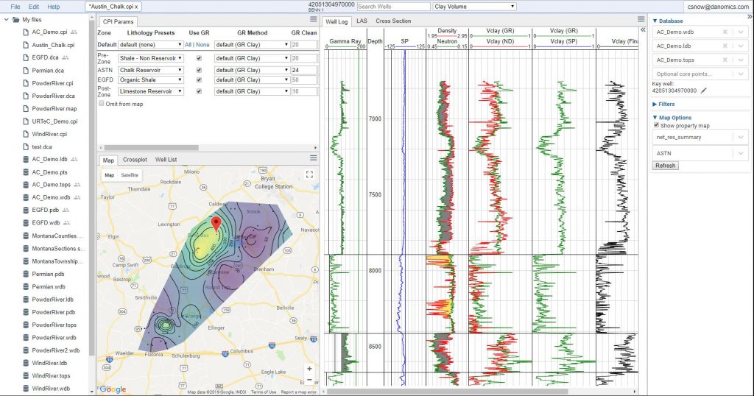Switch to the Crossplot tab
Viewport: 754px width, 396px height.
coord(135,160)
